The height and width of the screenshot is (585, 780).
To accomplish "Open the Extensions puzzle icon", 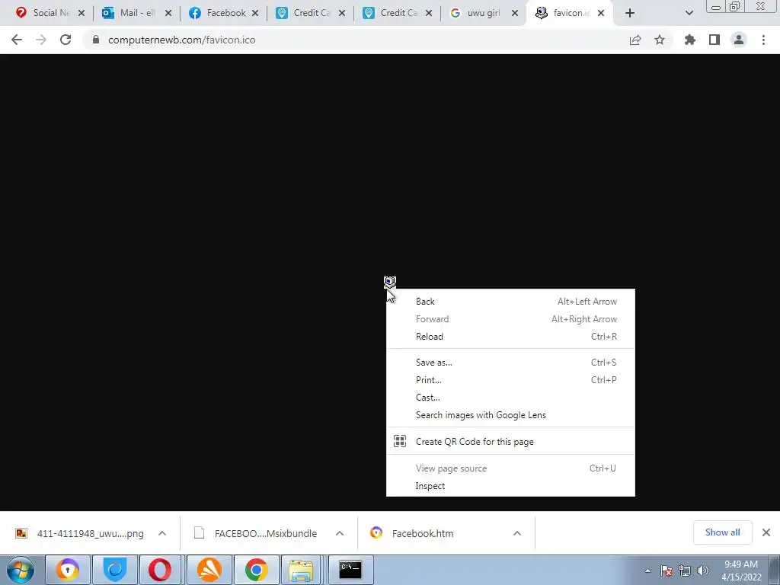I will coord(690,40).
